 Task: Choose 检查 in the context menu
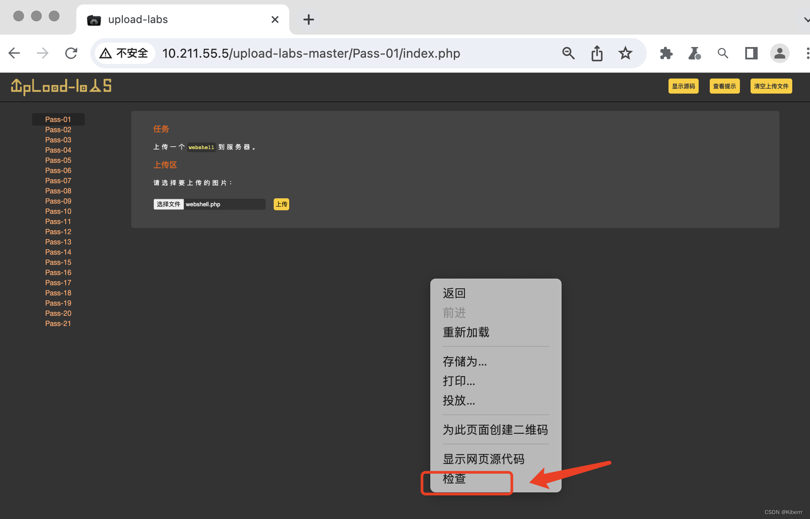pos(496,479)
